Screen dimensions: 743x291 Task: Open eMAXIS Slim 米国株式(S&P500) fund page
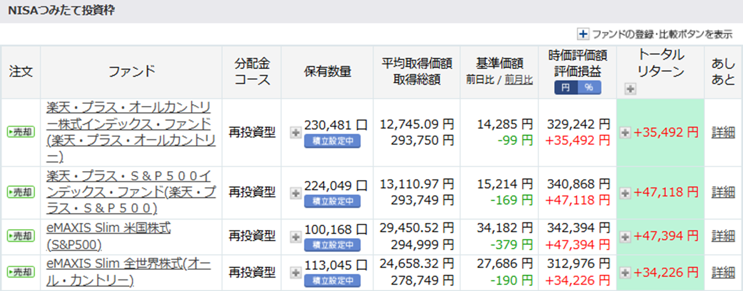click(109, 236)
